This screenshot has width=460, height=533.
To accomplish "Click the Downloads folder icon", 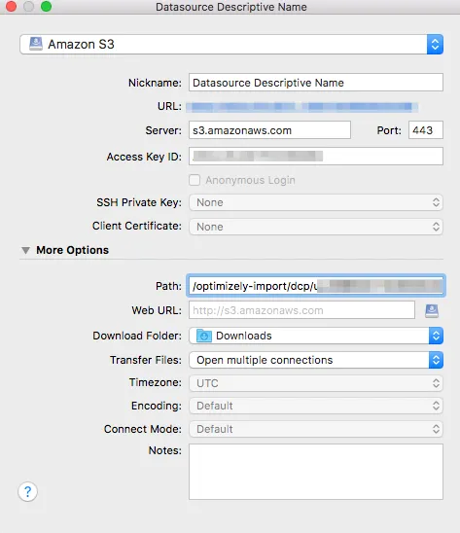I will (204, 336).
